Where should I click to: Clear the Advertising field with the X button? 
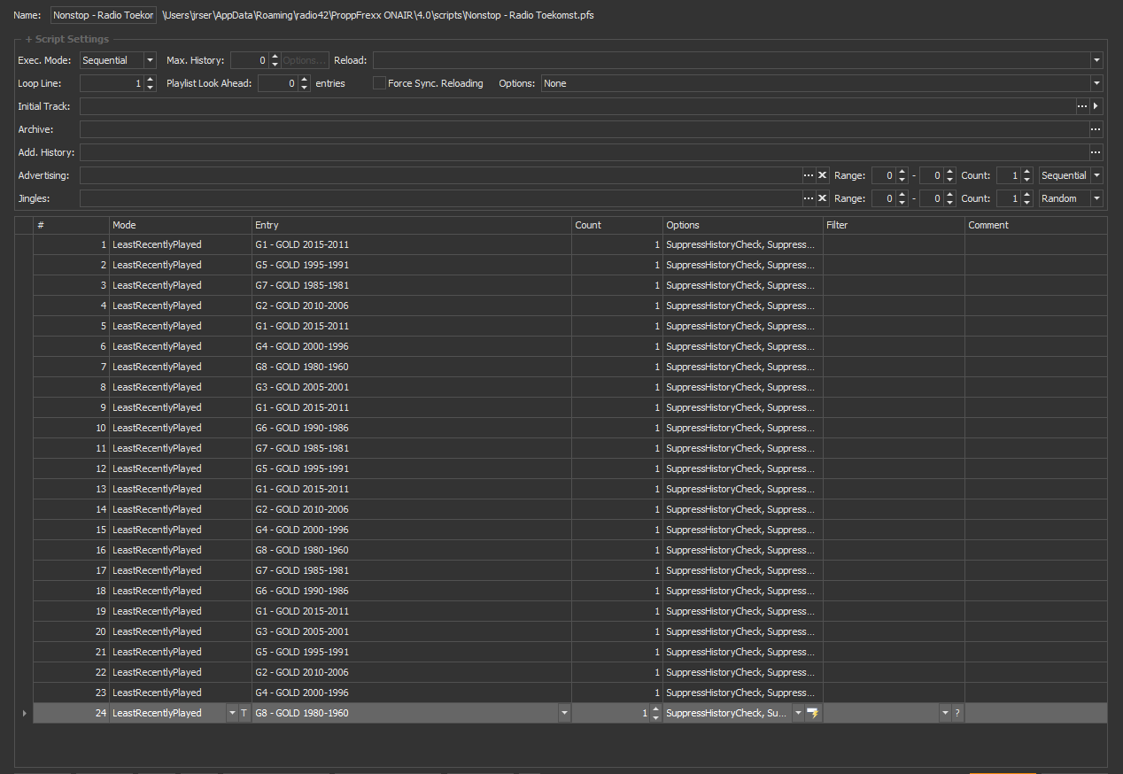(822, 175)
